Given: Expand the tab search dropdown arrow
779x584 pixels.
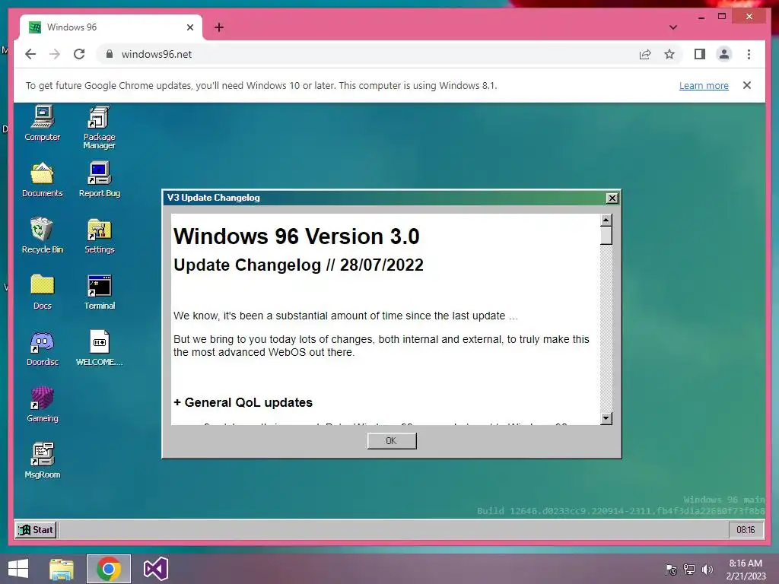Looking at the screenshot, I should pos(673,27).
